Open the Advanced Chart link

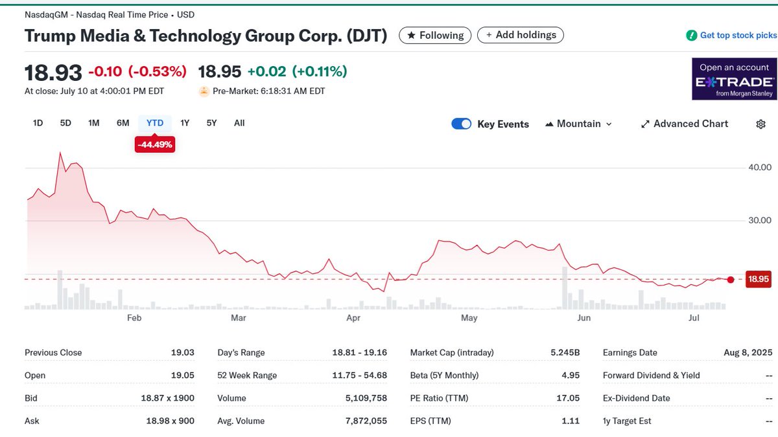click(x=685, y=124)
